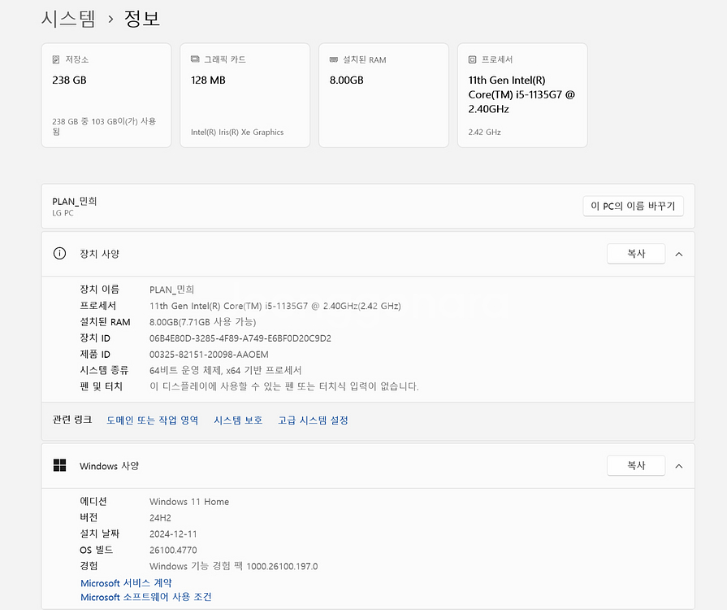The width and height of the screenshot is (727, 610).
Task: Click the 프로세서 row value 11th Gen Intel Core
Action: [275, 306]
